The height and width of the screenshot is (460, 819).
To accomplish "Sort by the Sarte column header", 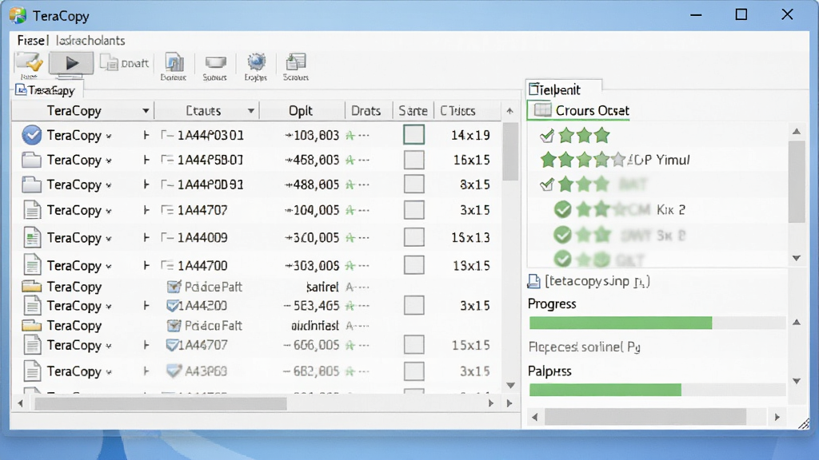I will (x=413, y=111).
